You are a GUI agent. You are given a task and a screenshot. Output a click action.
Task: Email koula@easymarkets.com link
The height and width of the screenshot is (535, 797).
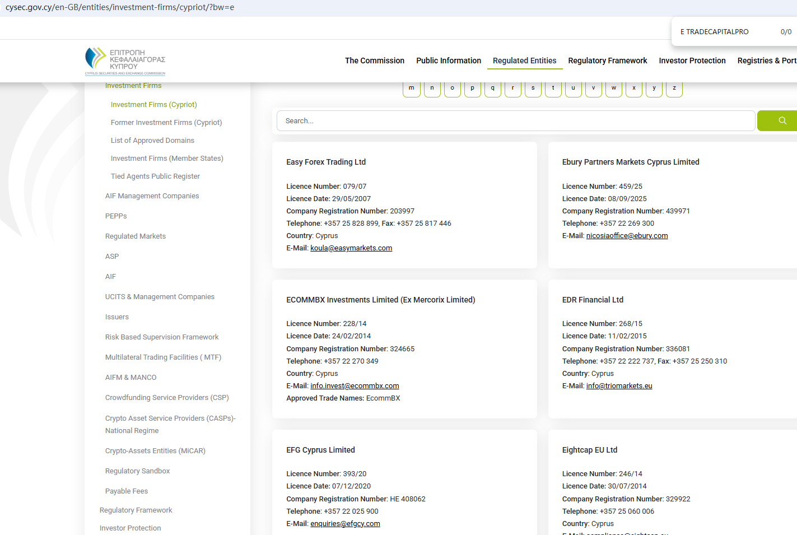click(x=351, y=248)
